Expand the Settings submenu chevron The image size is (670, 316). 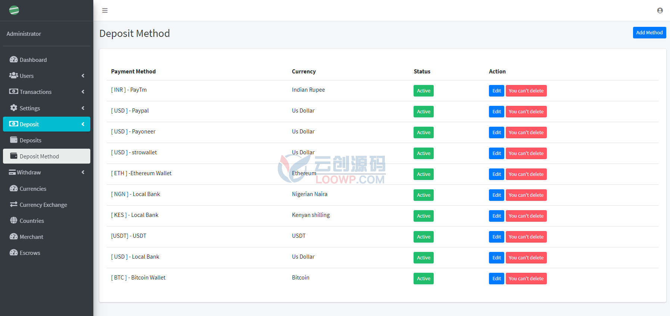point(83,108)
